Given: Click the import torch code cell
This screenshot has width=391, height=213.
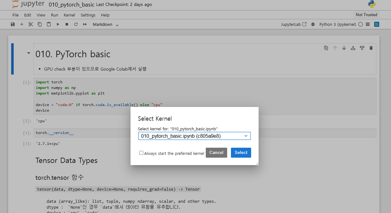Looking at the screenshot, I should (x=205, y=96).
